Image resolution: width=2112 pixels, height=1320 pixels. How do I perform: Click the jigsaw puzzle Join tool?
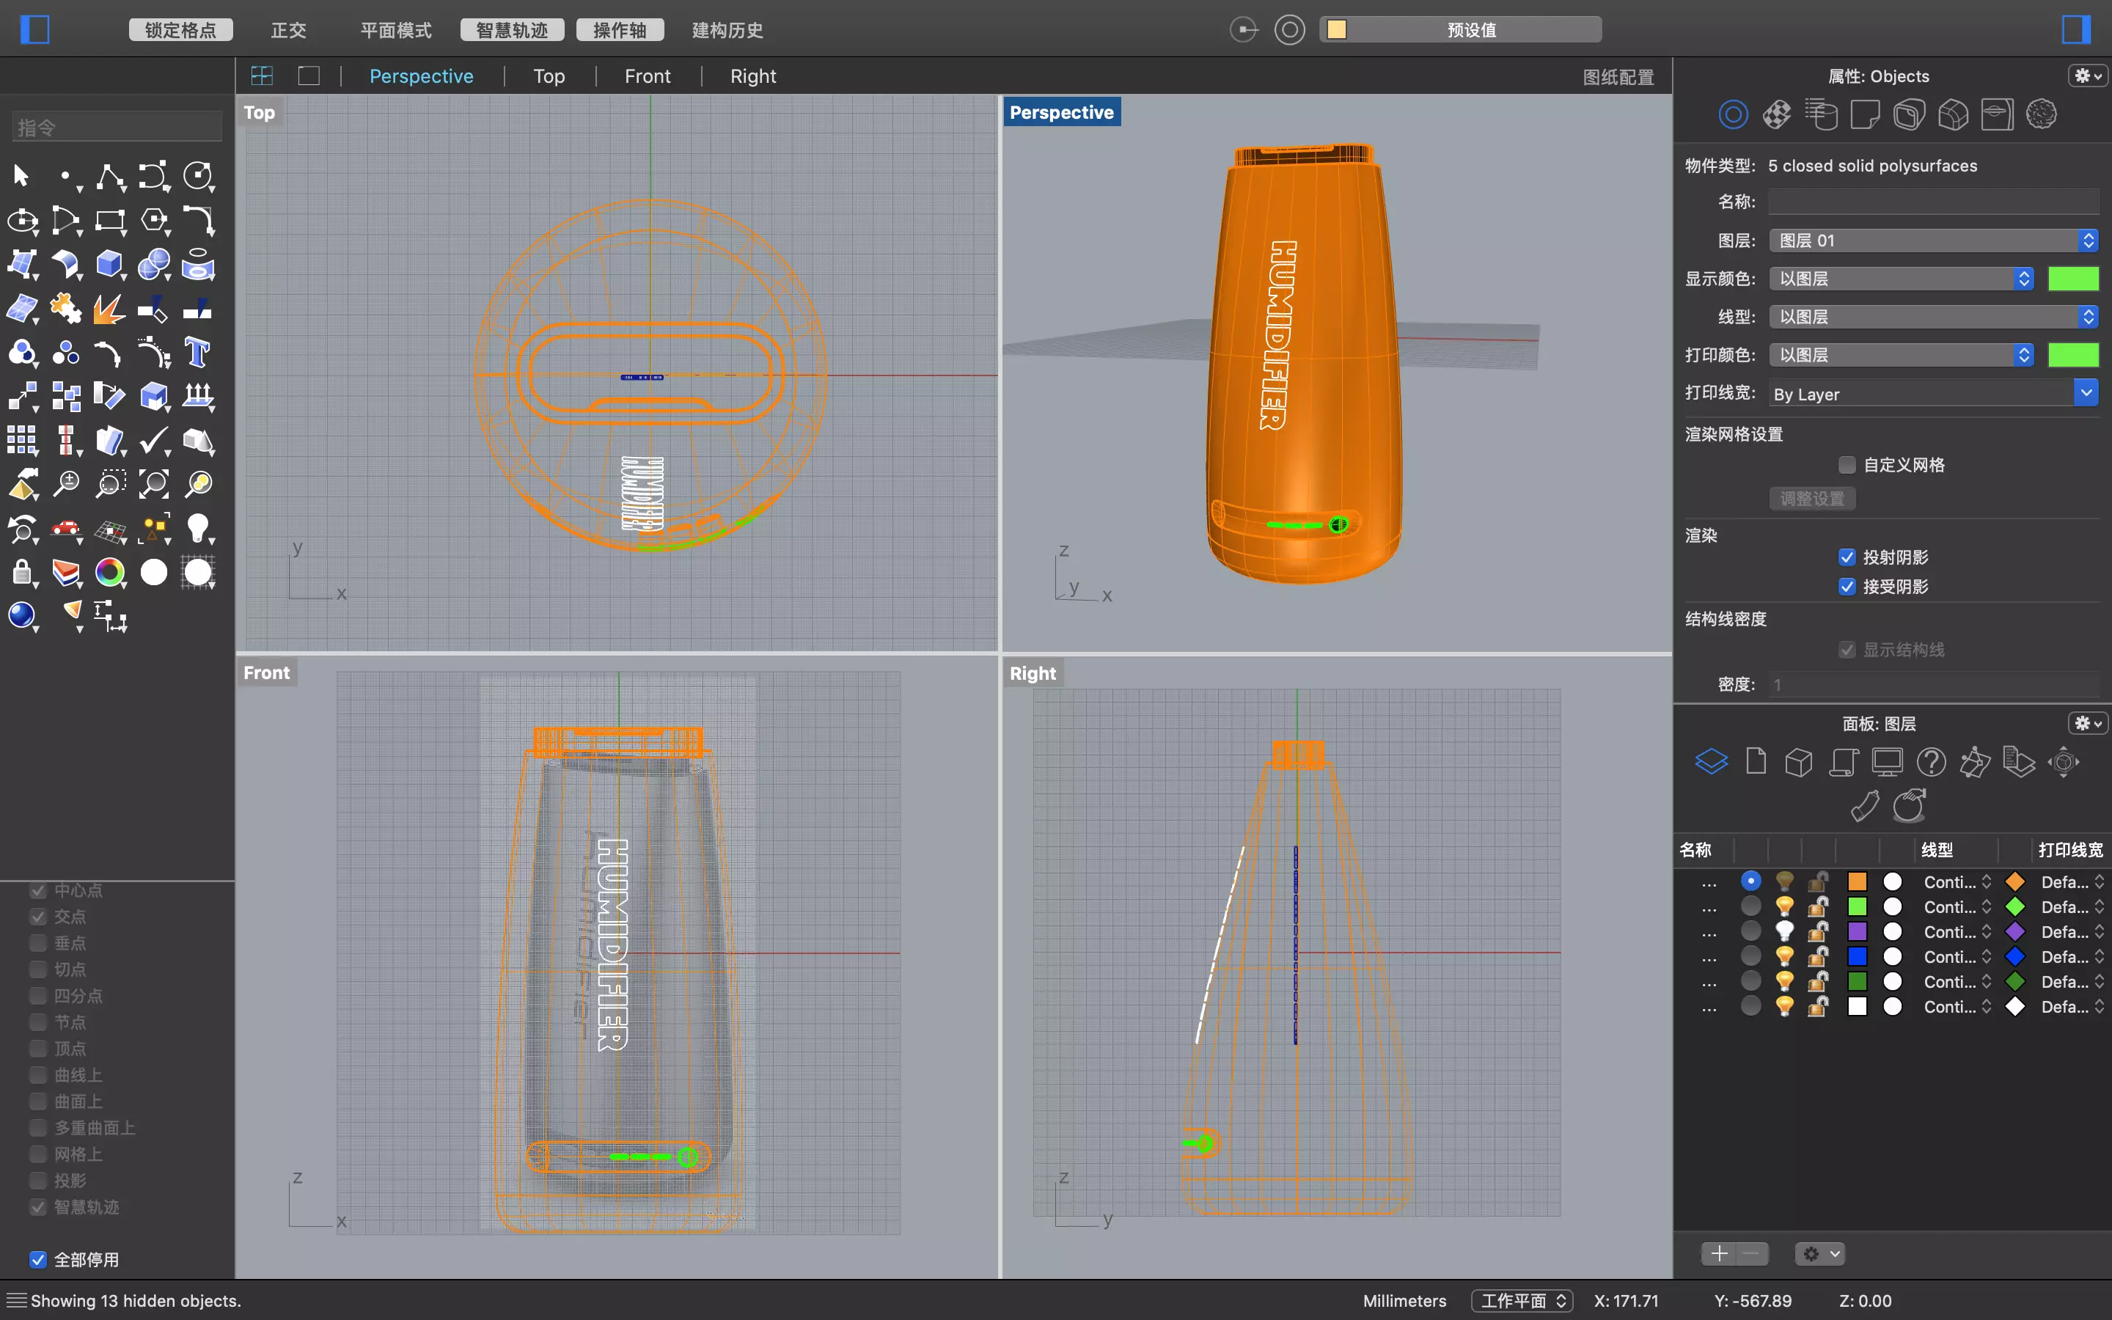tap(66, 308)
